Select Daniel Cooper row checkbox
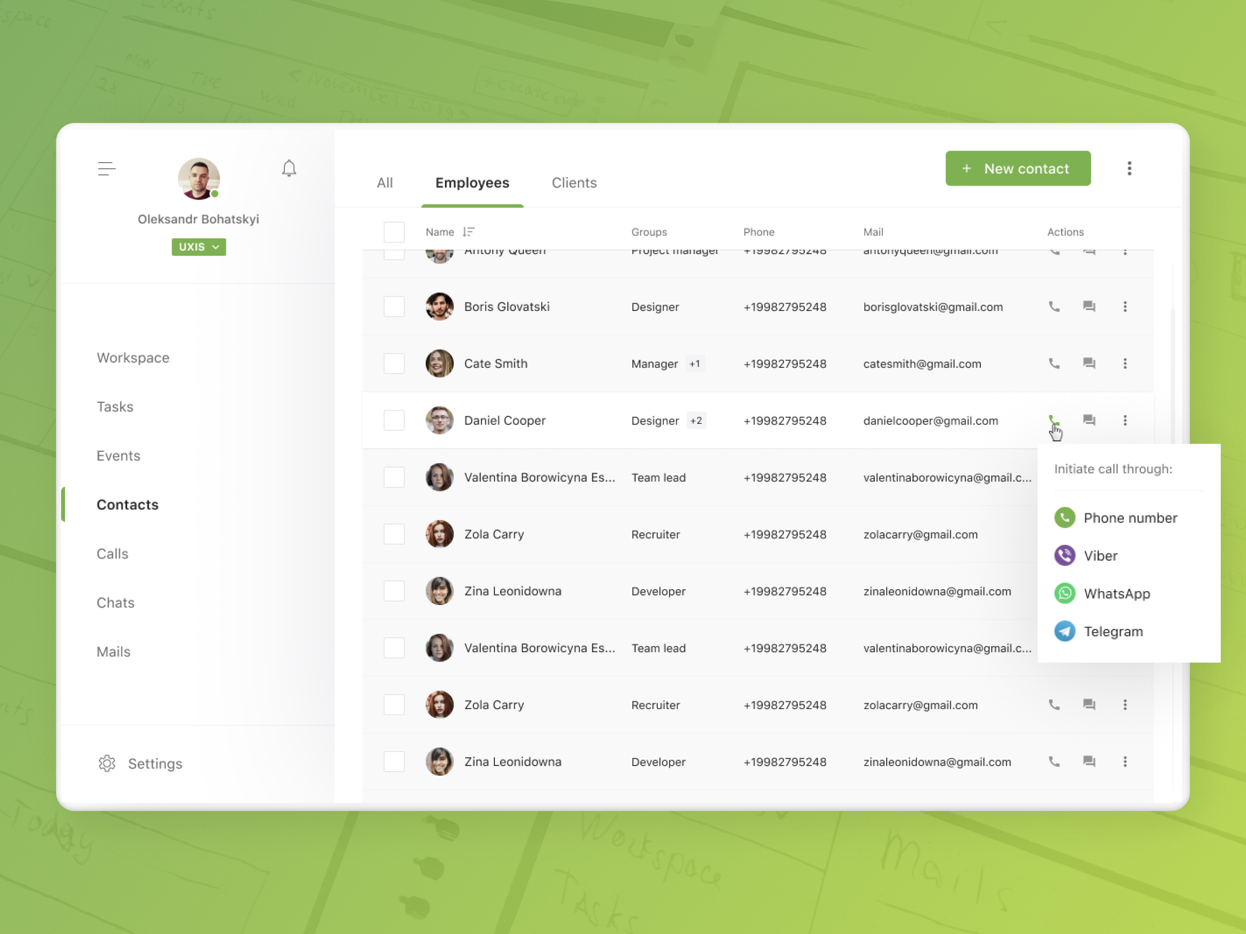This screenshot has height=934, width=1246. point(394,421)
